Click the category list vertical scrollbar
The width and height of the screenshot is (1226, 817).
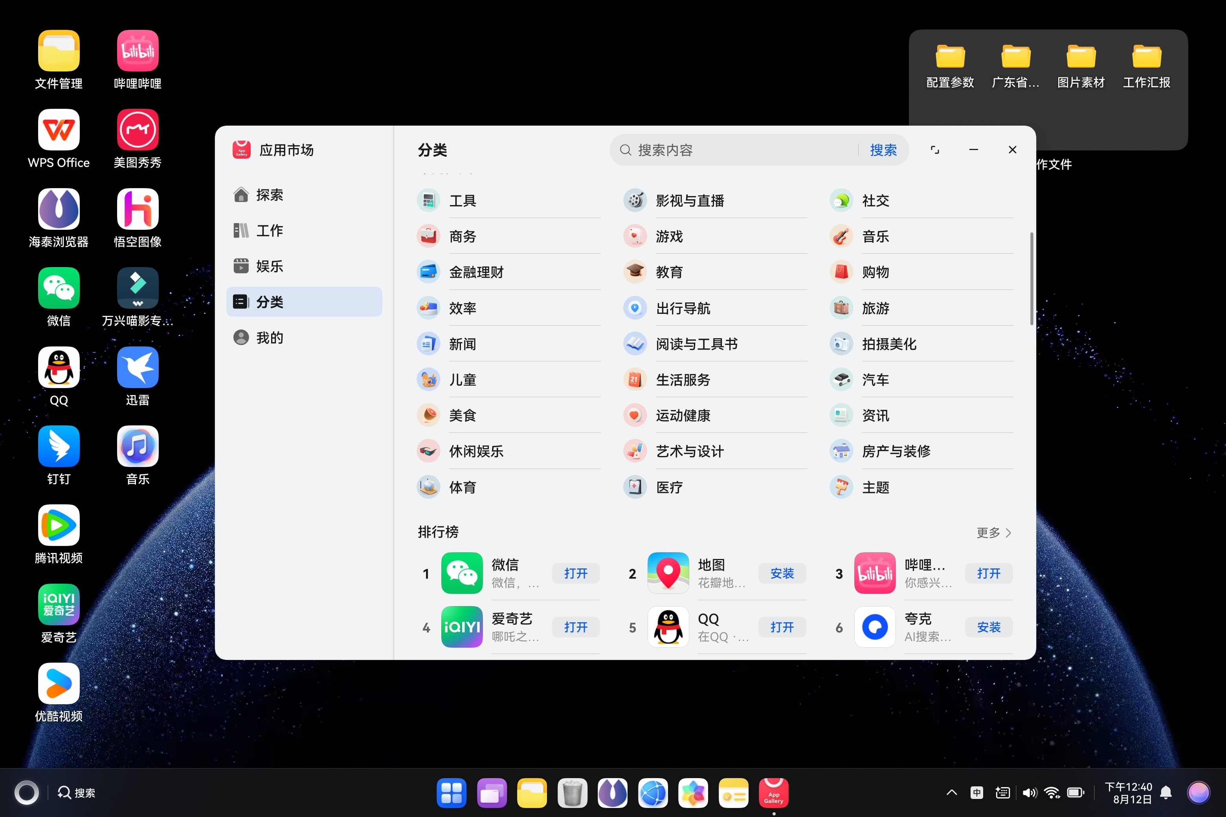[1031, 279]
